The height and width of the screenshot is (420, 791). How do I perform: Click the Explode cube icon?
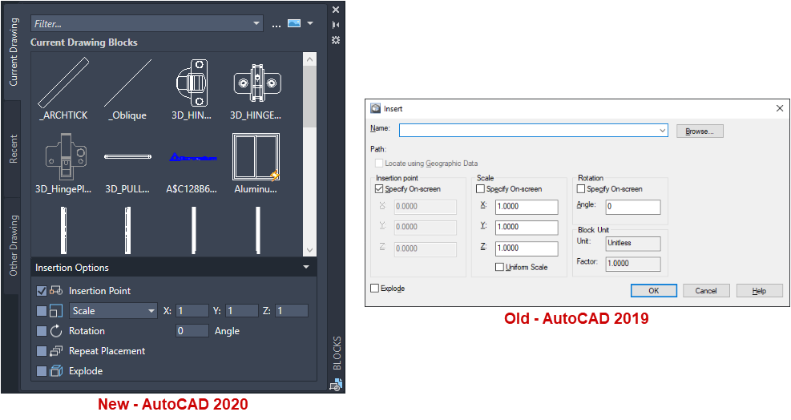point(56,371)
